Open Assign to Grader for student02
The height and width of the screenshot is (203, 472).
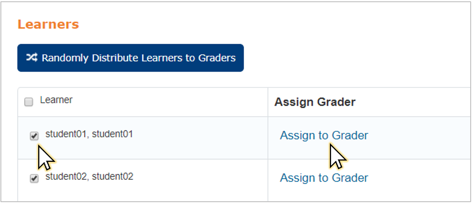coord(324,178)
